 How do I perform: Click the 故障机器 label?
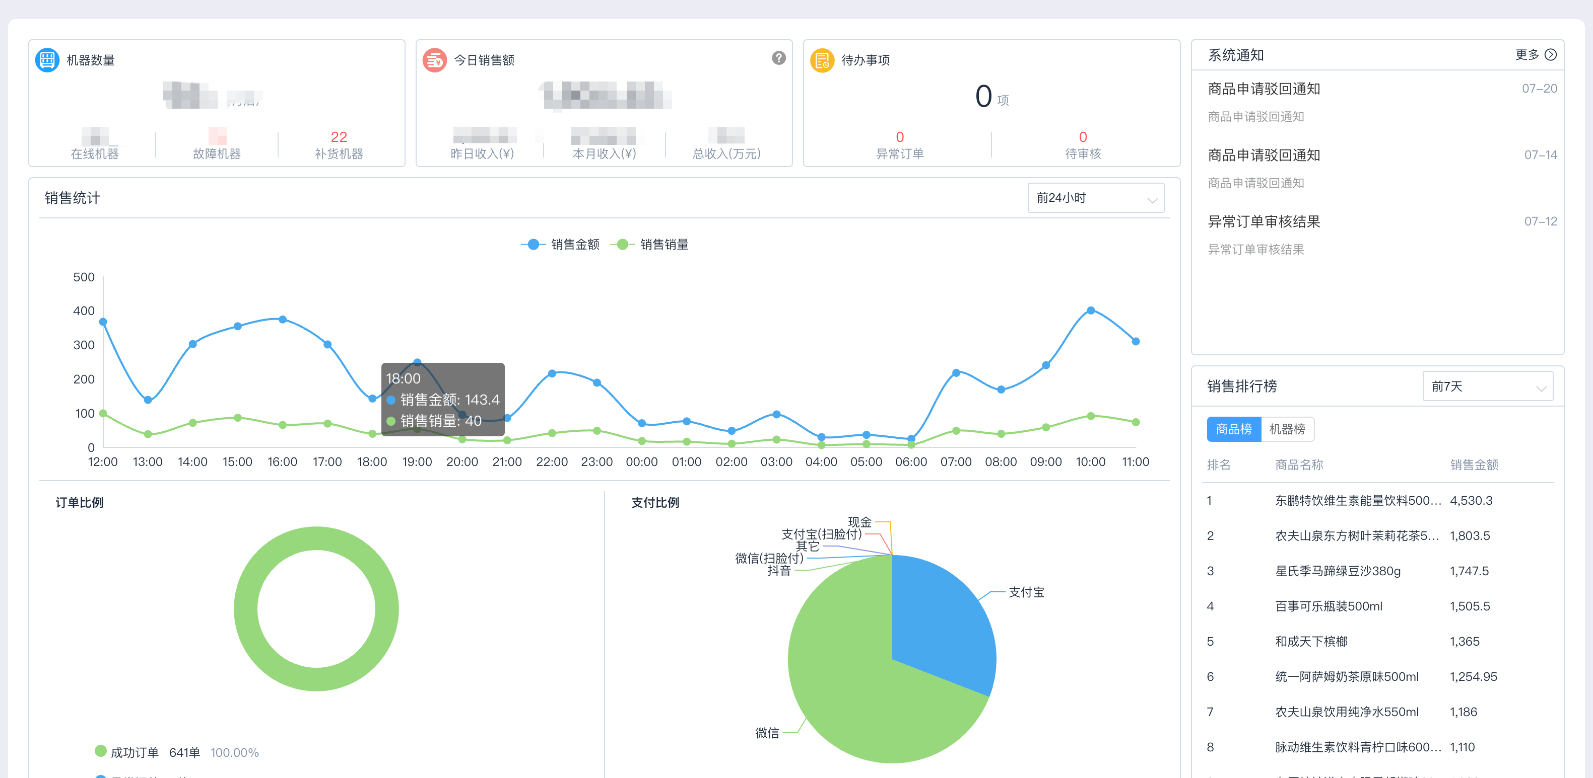click(217, 154)
